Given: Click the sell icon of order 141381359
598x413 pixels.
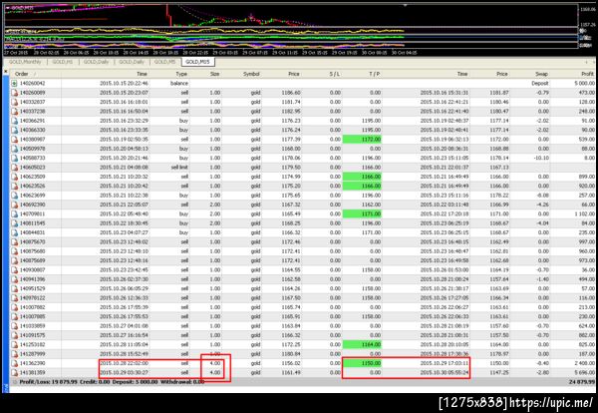Looking at the screenshot, I should [15, 372].
